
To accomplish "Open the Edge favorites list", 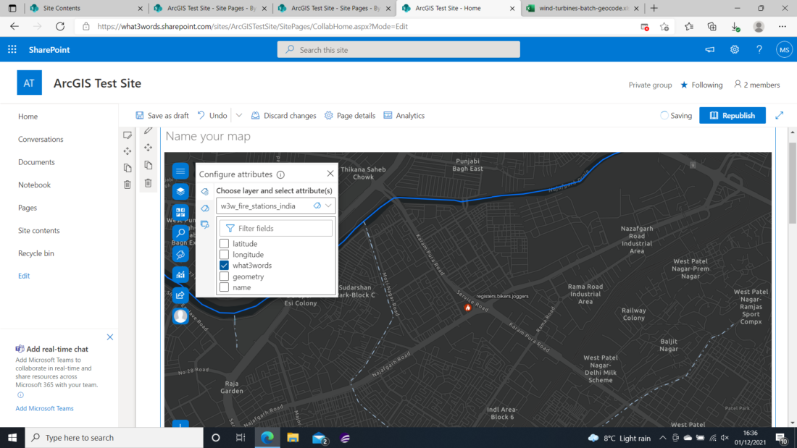I will (x=689, y=27).
